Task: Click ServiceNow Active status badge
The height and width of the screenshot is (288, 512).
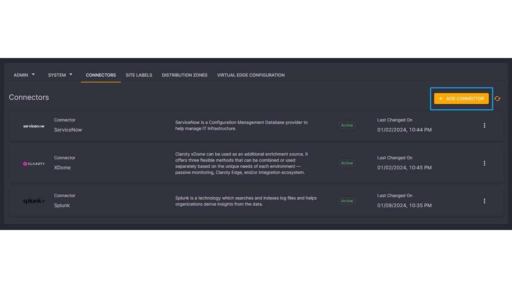Action: (x=347, y=125)
